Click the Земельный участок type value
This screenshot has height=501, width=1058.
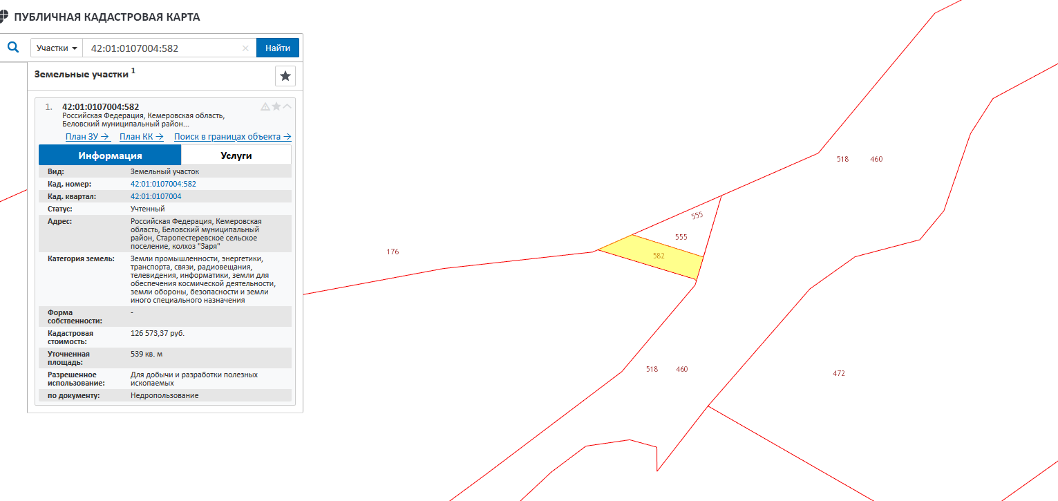tap(164, 171)
